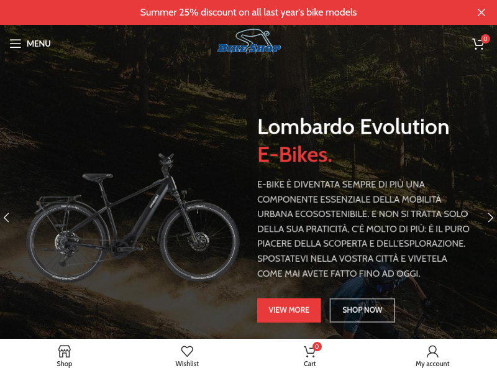497x373 pixels.
Task: Click the Lombardo Evolution headline
Action: 353,127
